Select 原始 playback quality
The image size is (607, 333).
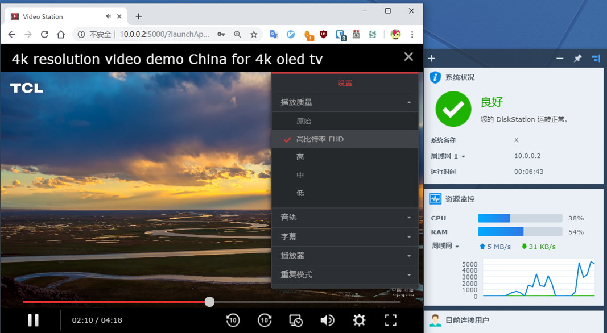point(304,121)
